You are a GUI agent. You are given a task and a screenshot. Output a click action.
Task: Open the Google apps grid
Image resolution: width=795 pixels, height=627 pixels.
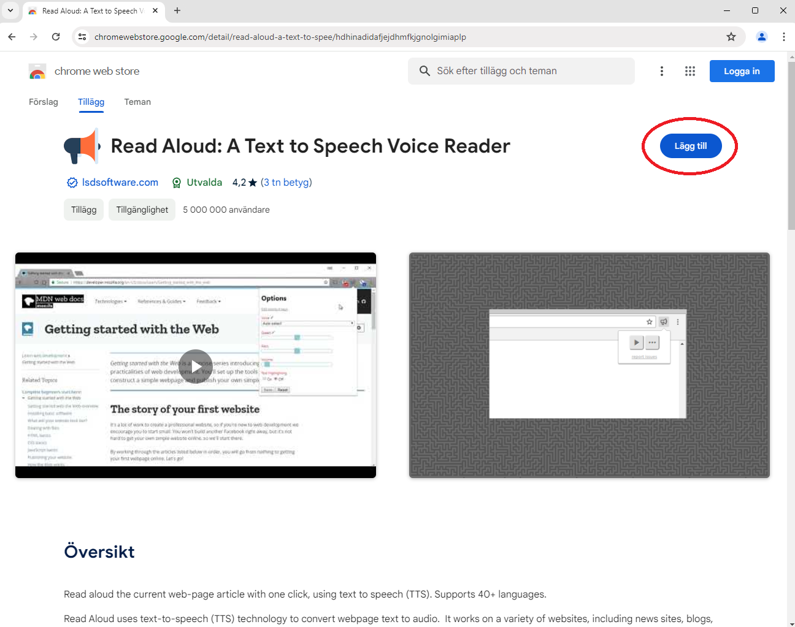pyautogui.click(x=690, y=71)
